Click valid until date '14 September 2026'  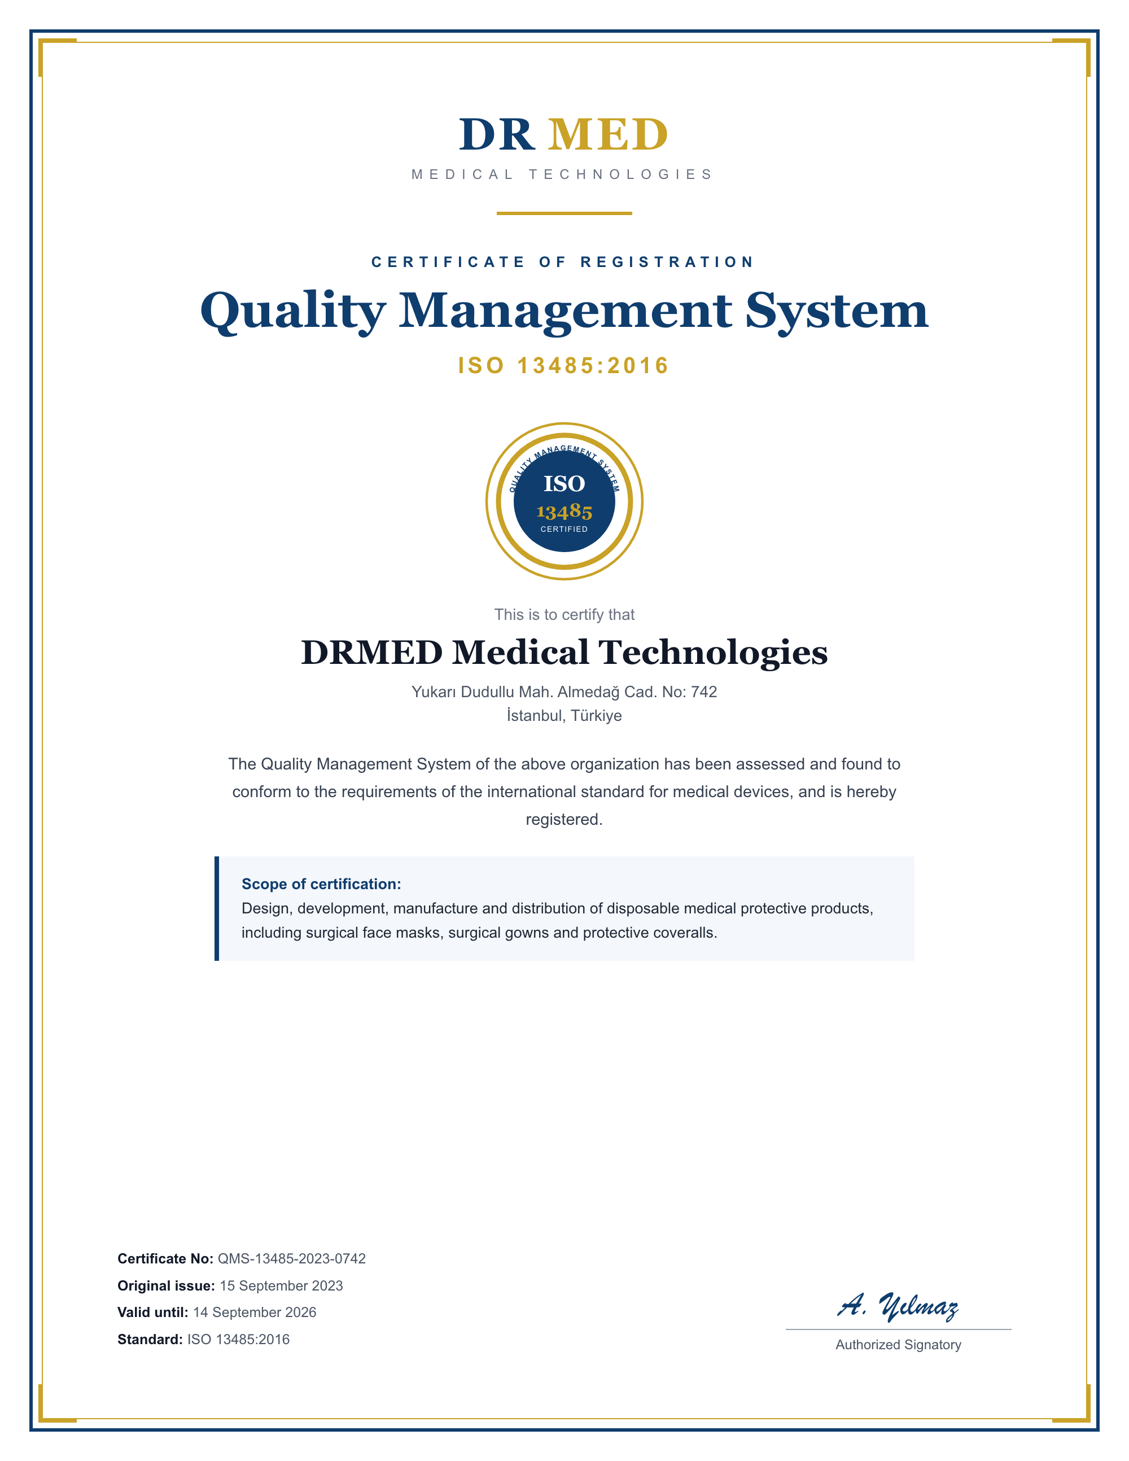click(x=255, y=1312)
